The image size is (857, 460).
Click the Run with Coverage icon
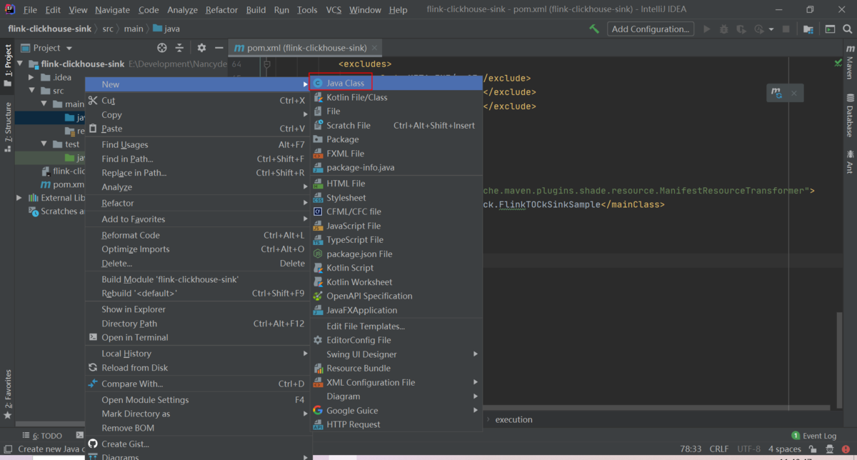(741, 29)
